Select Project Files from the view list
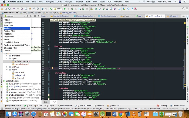Screen dimensions: 189x118 9,31
